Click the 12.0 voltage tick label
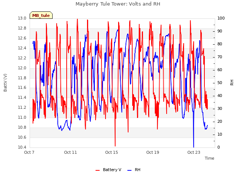Image resolution: width=237 pixels, height=177 pixels. (x=22, y=68)
